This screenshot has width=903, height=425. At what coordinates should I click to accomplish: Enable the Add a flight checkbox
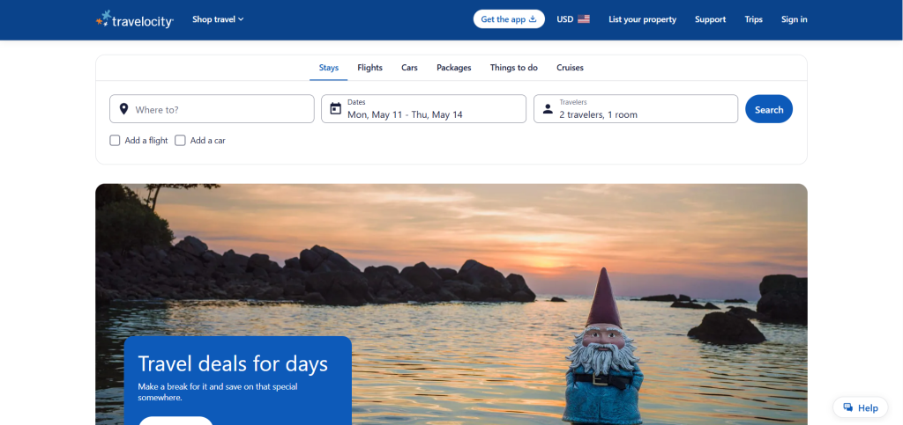tap(116, 140)
